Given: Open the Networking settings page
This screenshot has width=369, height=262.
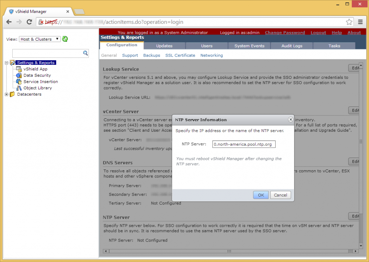Looking at the screenshot, I should tap(212, 55).
